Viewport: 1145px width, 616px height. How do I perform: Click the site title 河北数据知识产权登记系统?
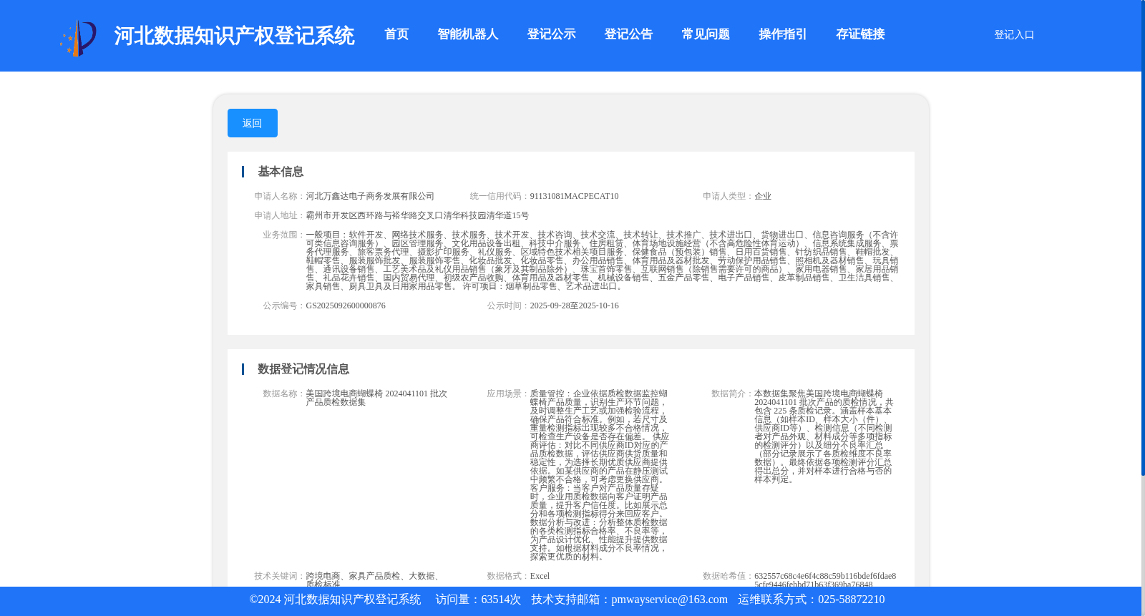coord(234,36)
